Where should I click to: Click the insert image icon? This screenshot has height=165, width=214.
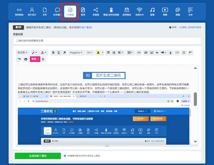click(152, 53)
